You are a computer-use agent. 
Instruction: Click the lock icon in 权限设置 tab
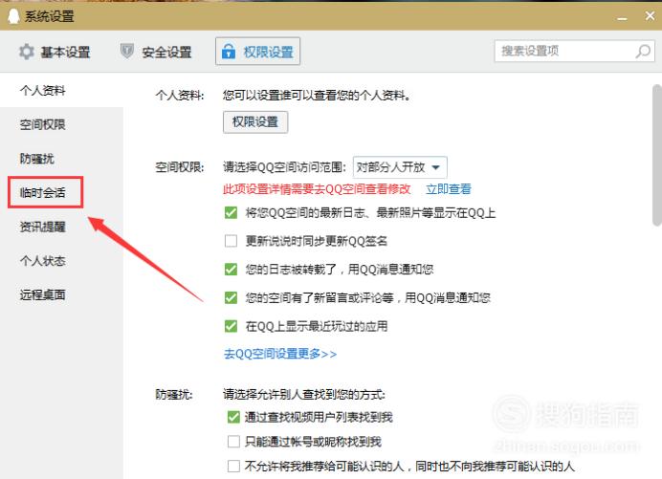pos(229,51)
